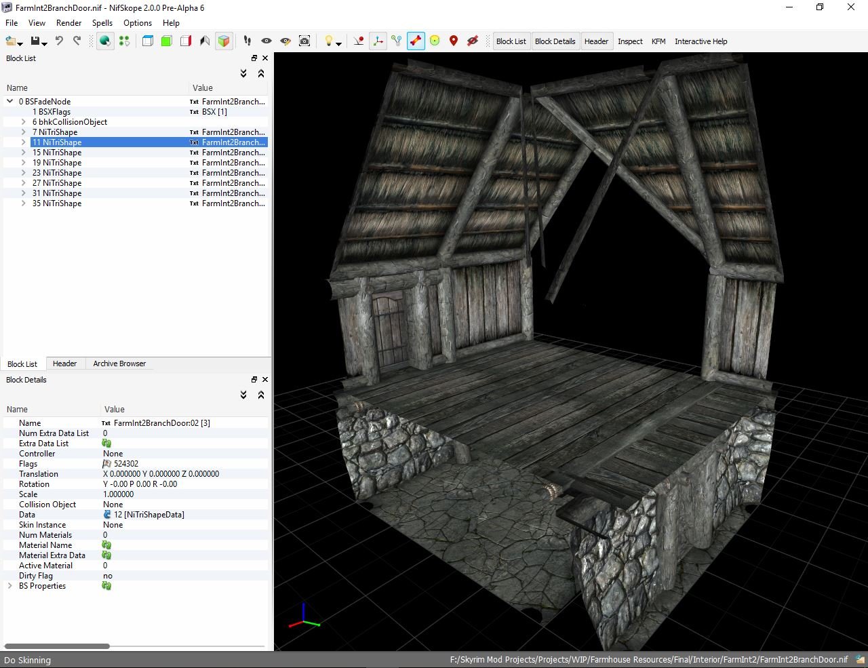
Task: Toggle the lightbulb lighting icon
Action: (329, 41)
